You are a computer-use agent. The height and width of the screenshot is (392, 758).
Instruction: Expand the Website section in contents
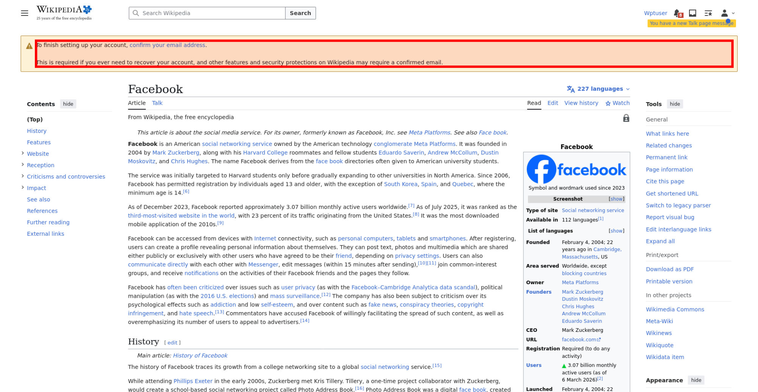[x=23, y=153]
